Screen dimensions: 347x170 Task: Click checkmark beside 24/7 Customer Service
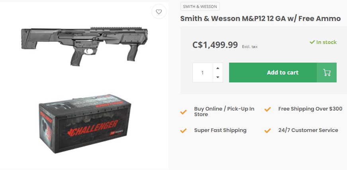[x=268, y=130]
